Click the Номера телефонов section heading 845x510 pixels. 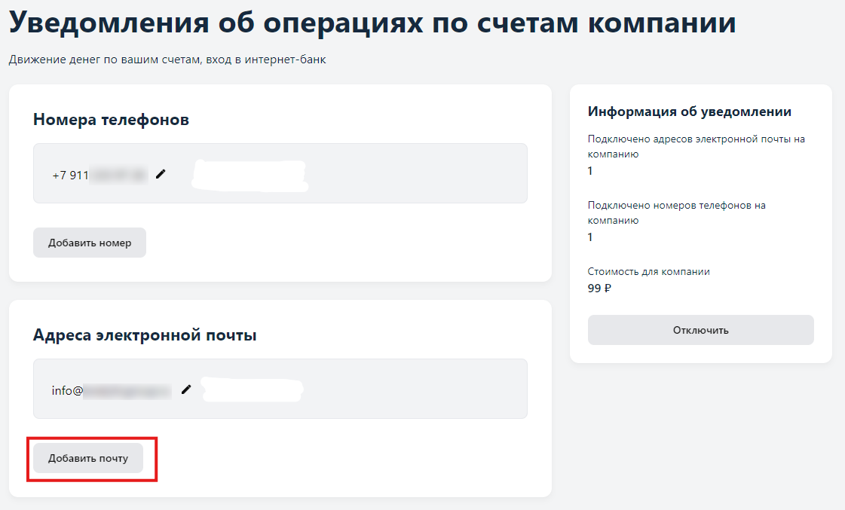[x=111, y=119]
